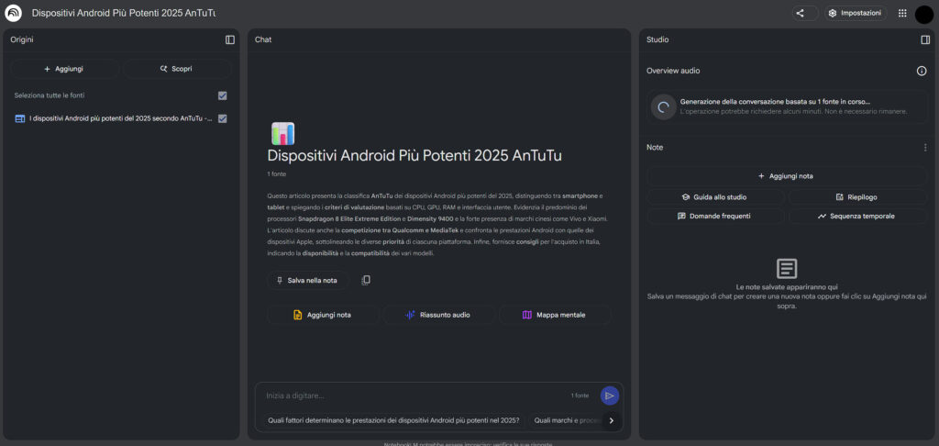The width and height of the screenshot is (939, 446).
Task: Click Guida allo studio button
Action: [x=713, y=196]
